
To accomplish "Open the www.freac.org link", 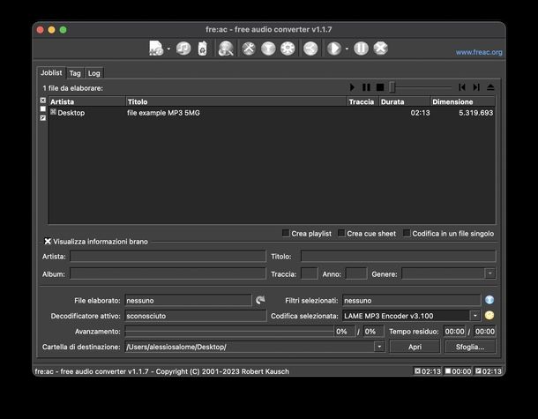I will coord(479,52).
